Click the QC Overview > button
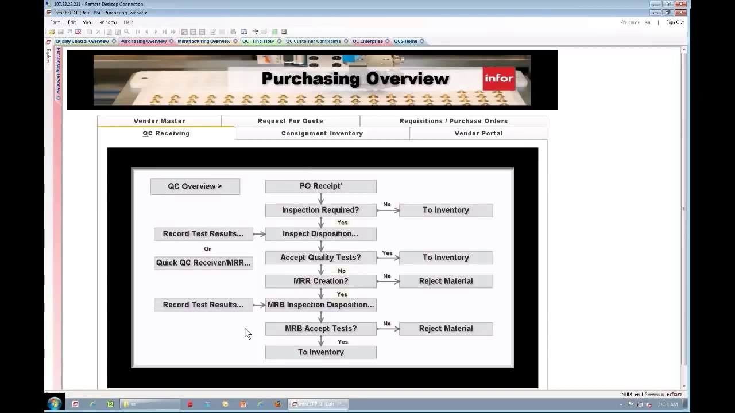This screenshot has height=413, width=735. [x=195, y=186]
